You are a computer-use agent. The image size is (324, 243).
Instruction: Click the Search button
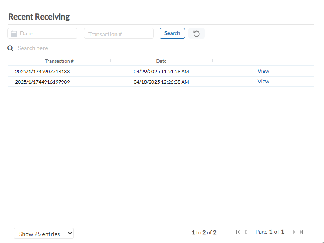click(x=172, y=33)
